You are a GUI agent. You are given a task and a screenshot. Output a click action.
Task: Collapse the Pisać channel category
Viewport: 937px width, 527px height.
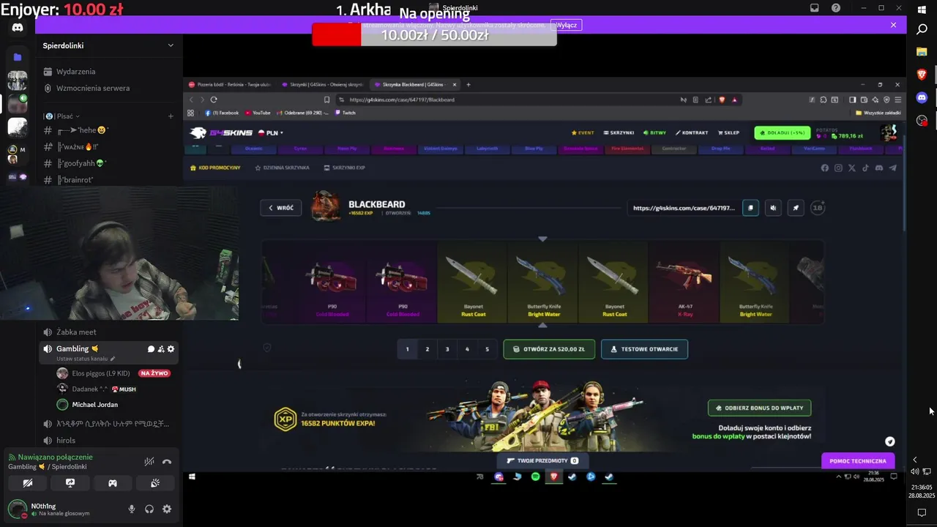pyautogui.click(x=62, y=116)
